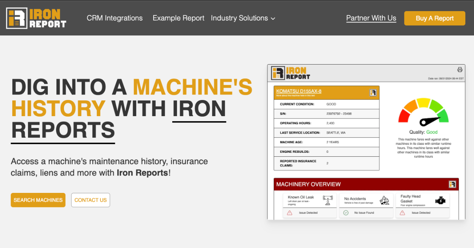Open Example Report from the menu bar
The image size is (474, 248).
(178, 18)
